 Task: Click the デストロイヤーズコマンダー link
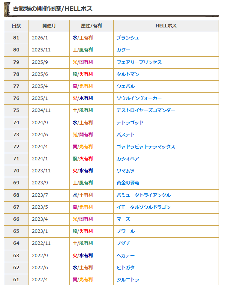click(145, 110)
